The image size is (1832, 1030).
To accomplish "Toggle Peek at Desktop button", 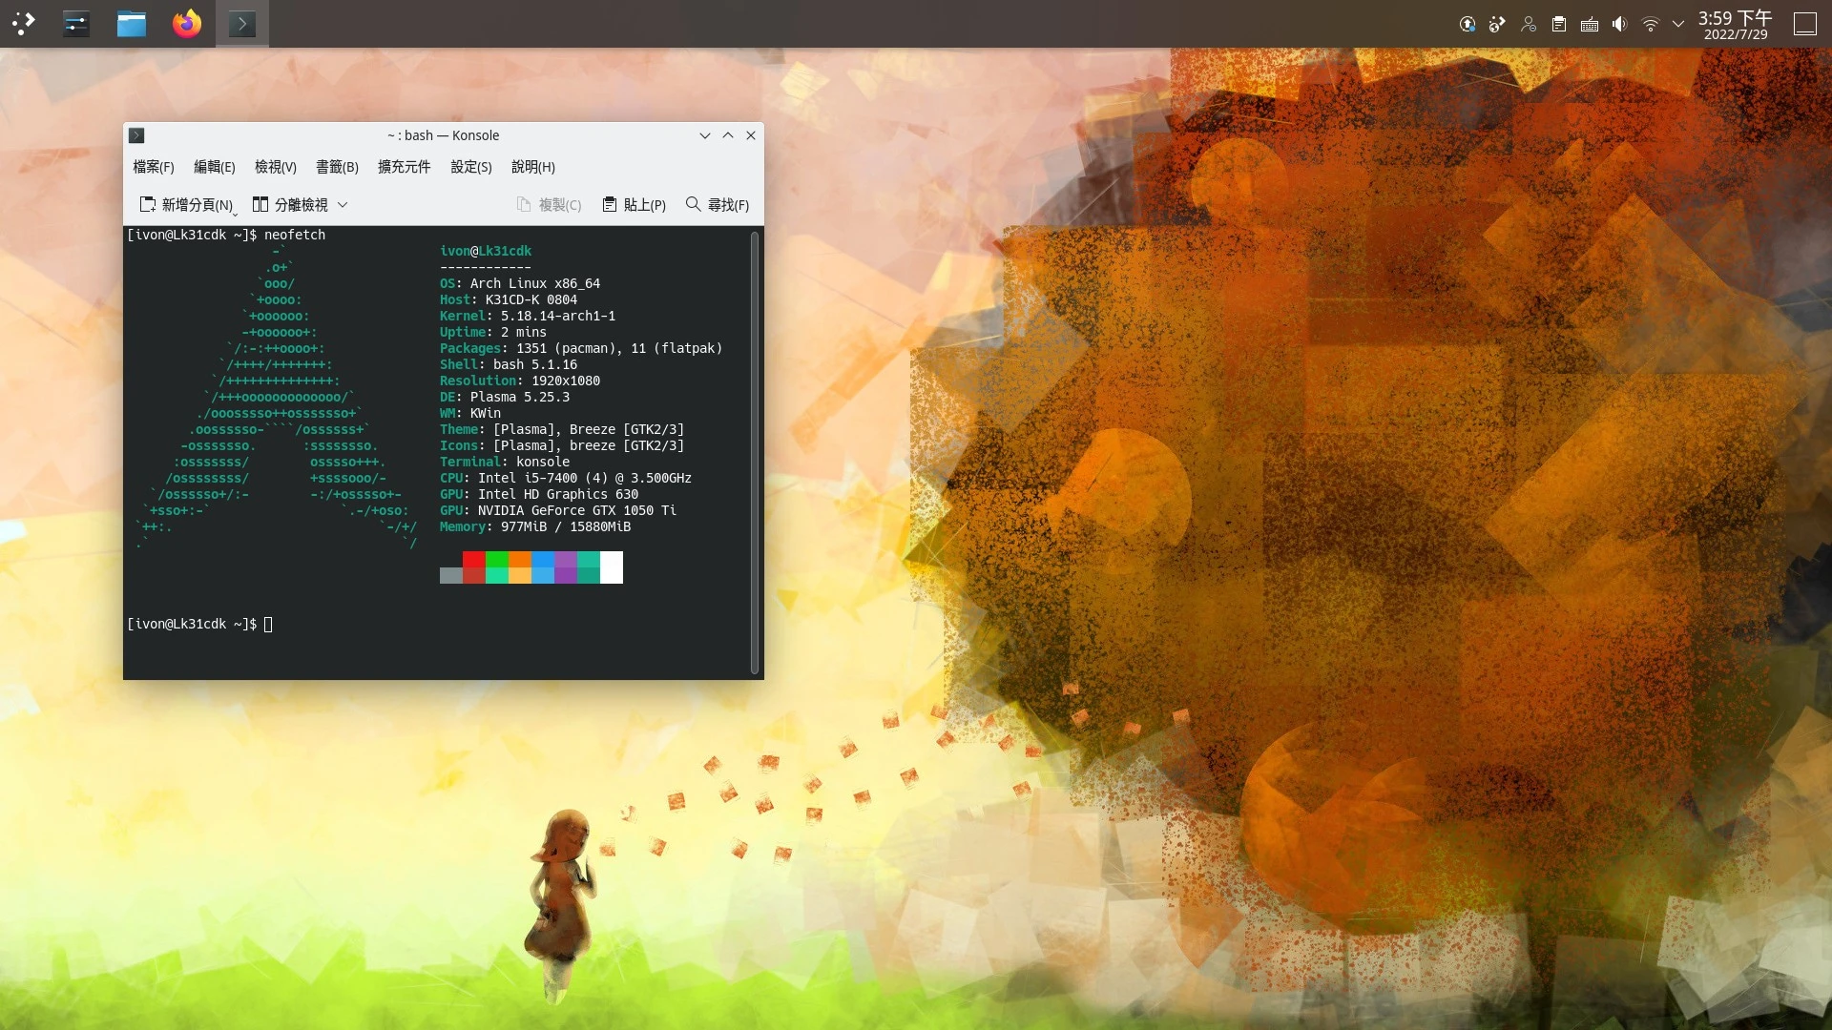I will pyautogui.click(x=1805, y=24).
